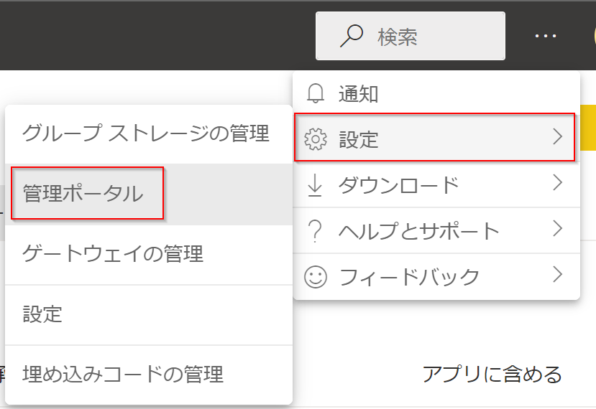The width and height of the screenshot is (596, 409).
Task: Click the アプリに含める column text
Action: [x=492, y=375]
